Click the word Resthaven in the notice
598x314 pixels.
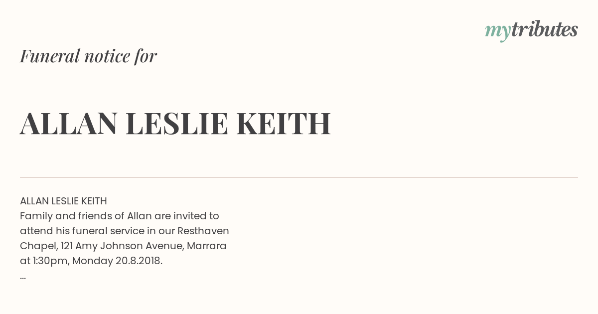pyautogui.click(x=203, y=231)
